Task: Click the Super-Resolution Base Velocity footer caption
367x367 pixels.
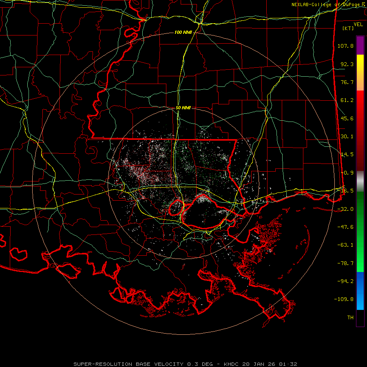Action: (185, 364)
